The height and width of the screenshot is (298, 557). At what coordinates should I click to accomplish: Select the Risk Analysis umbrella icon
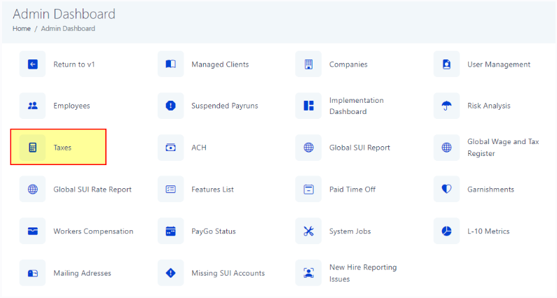pos(446,106)
